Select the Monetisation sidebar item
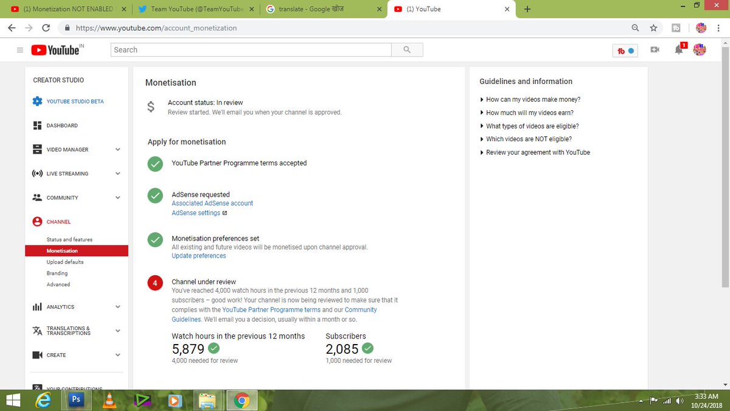The width and height of the screenshot is (730, 411). [77, 251]
